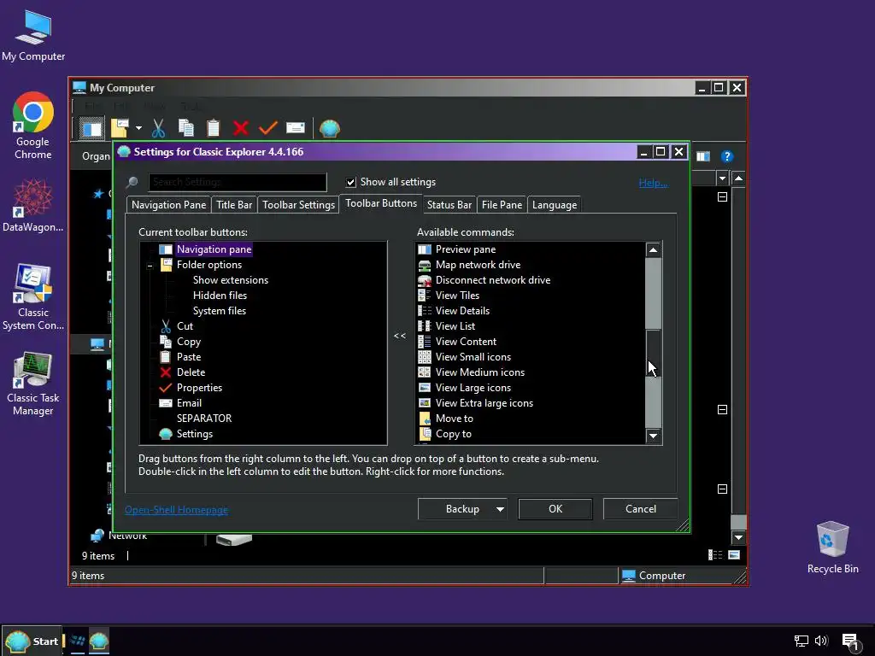The width and height of the screenshot is (875, 656).
Task: Toggle Show all settings checkbox
Action: 351,183
